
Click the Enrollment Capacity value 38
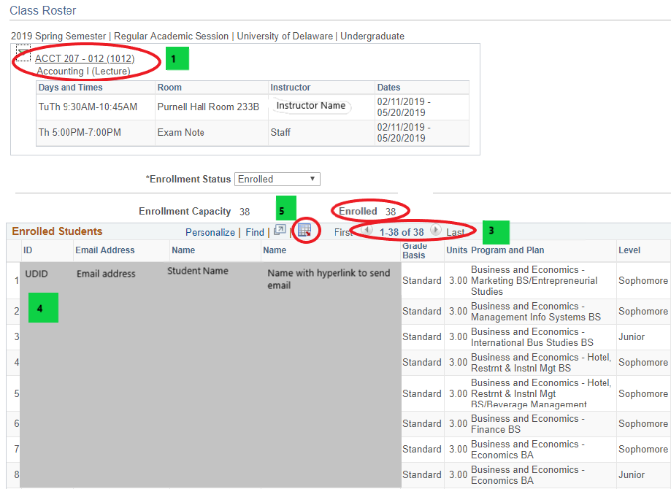coord(245,212)
